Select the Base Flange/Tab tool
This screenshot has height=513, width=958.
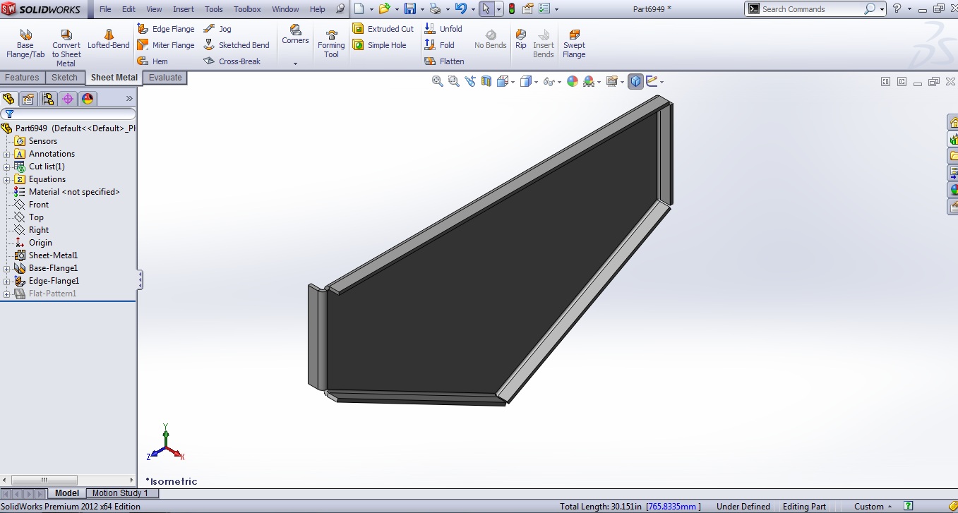pyautogui.click(x=25, y=42)
